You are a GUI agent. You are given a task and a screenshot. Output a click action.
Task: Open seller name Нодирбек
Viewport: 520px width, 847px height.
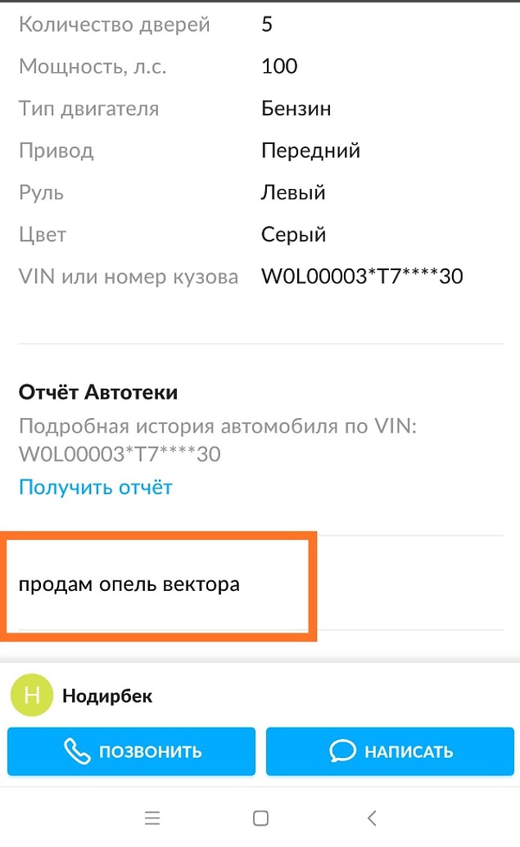[107, 696]
